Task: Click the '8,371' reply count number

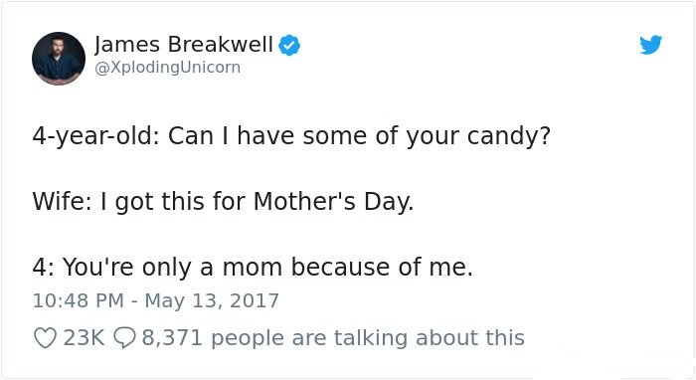Action: coord(172,338)
